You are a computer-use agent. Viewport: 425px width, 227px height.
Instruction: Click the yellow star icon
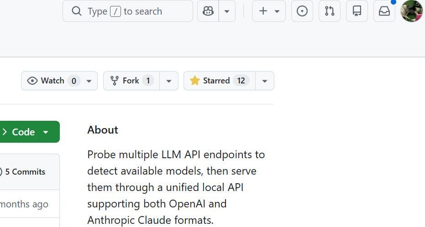(194, 80)
